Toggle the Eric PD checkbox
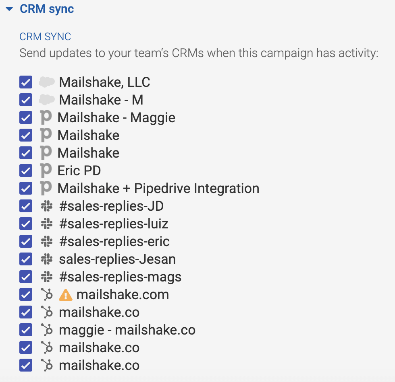The height and width of the screenshot is (382, 395). coord(26,171)
